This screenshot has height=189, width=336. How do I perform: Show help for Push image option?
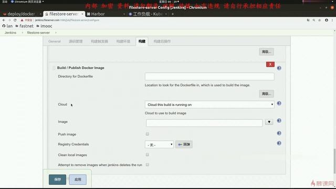point(279,133)
